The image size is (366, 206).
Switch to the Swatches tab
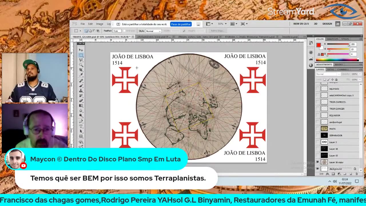(332, 39)
